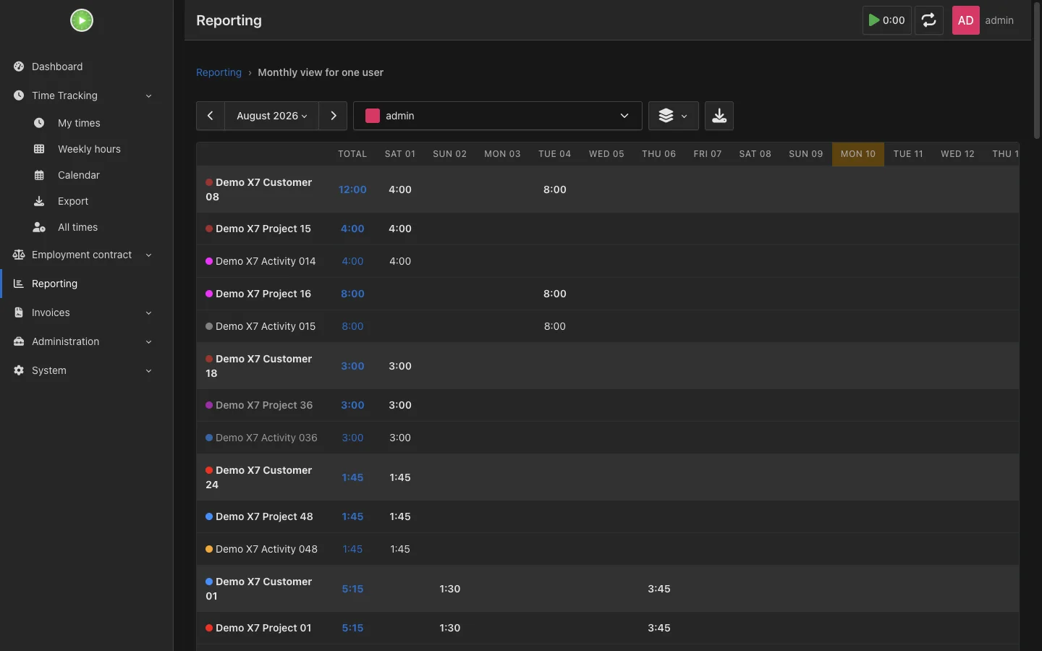Viewport: 1042px width, 651px height.
Task: Click Demo X7 Project 36 row label
Action: click(x=264, y=405)
